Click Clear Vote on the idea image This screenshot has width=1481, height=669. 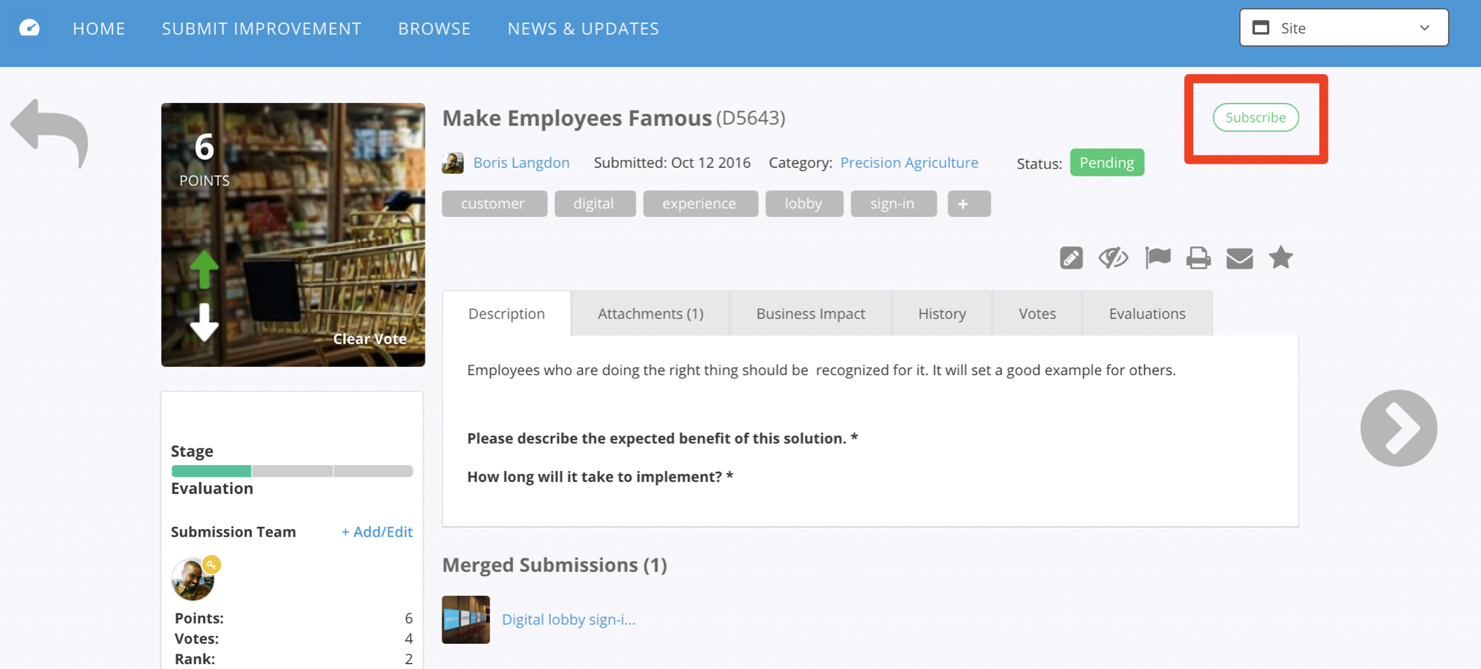pyautogui.click(x=370, y=339)
